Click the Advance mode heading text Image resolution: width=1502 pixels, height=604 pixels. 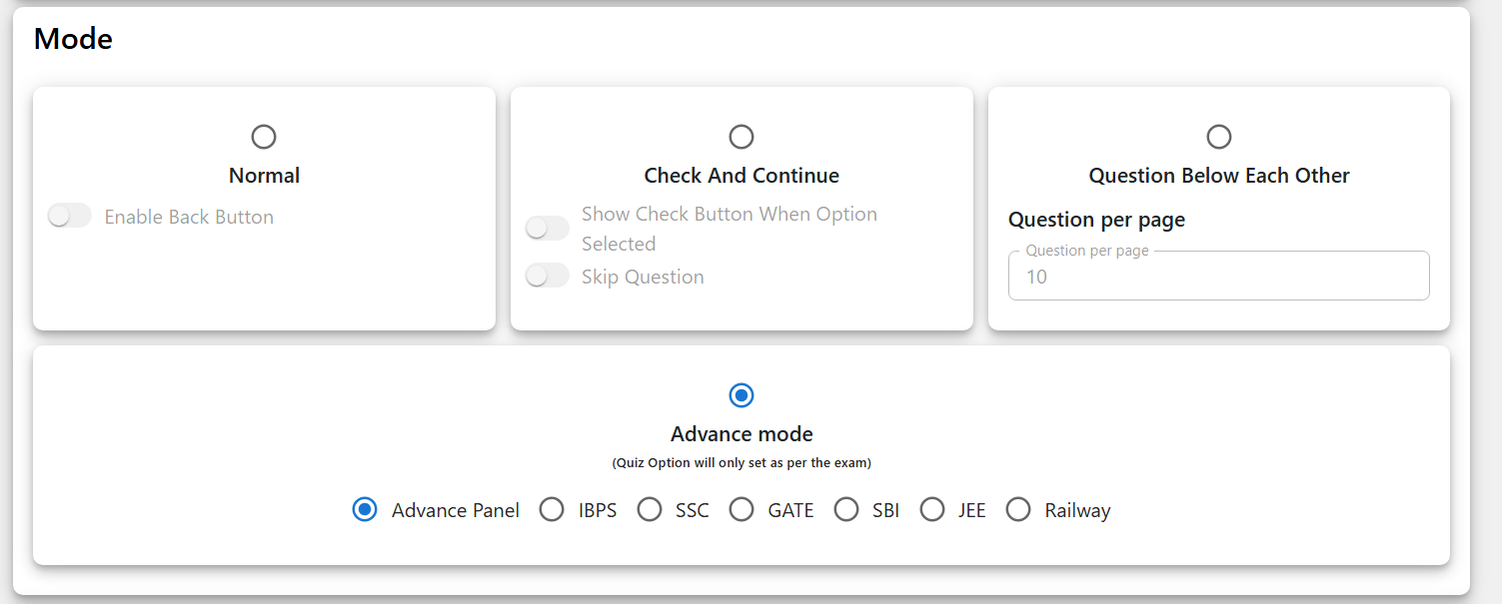click(742, 434)
